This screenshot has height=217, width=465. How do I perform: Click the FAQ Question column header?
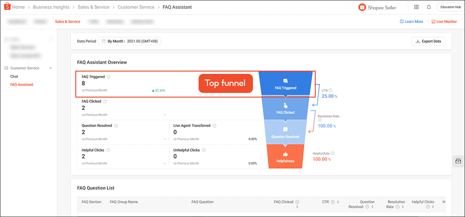(x=203, y=202)
